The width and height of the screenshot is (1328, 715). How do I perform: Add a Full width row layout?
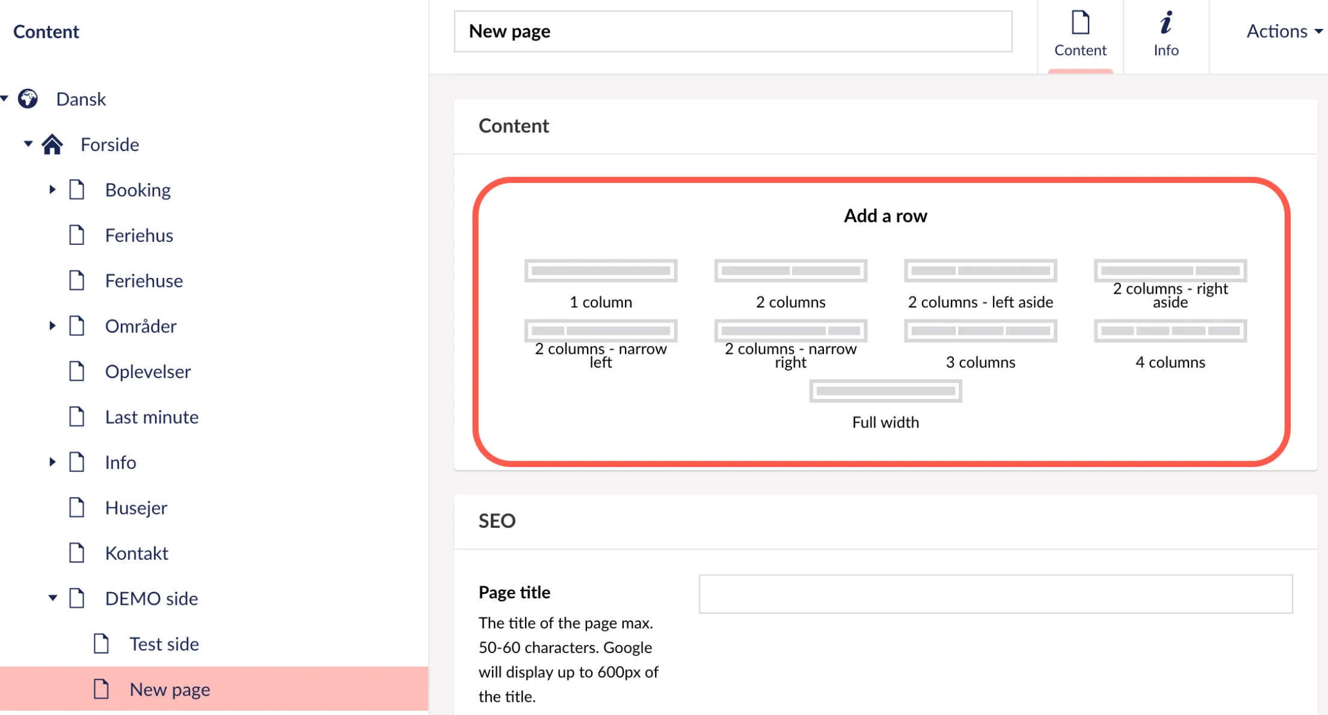tap(885, 391)
